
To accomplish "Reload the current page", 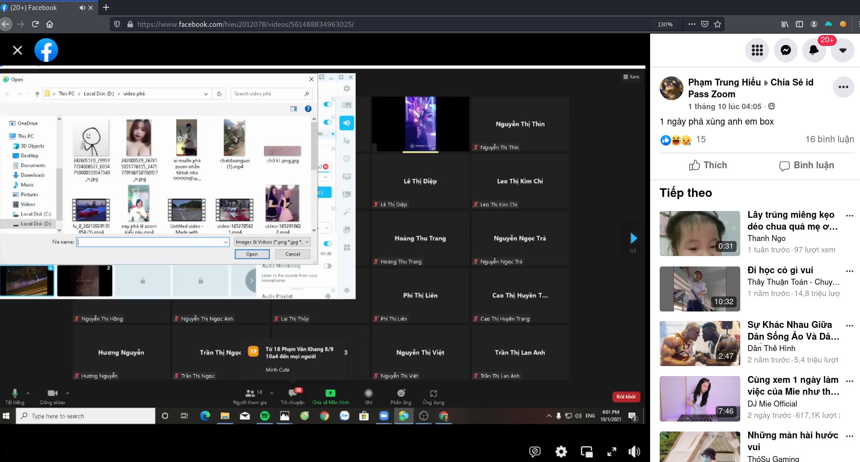I will click(35, 24).
